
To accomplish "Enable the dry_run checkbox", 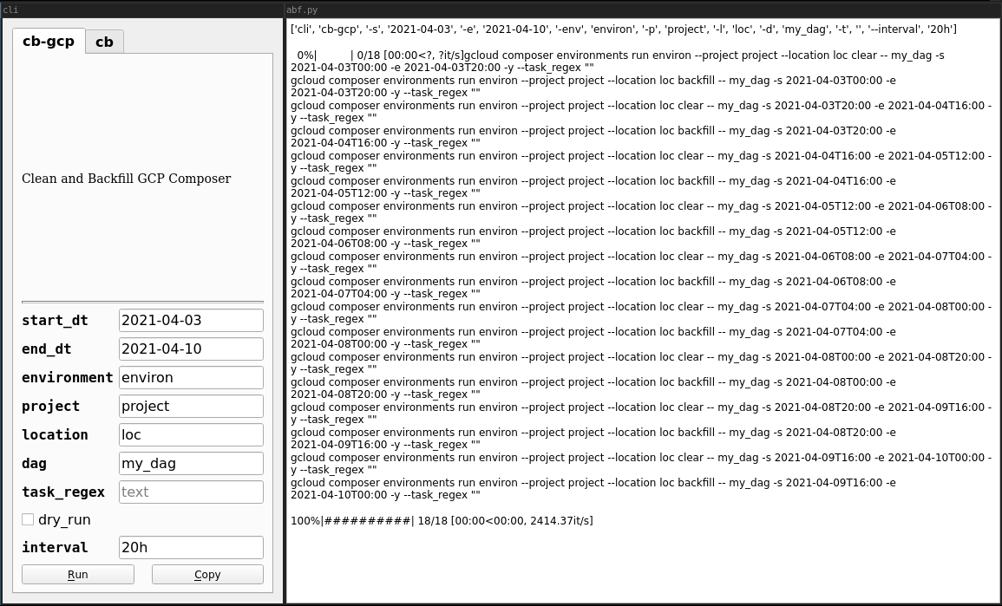I will point(27,519).
